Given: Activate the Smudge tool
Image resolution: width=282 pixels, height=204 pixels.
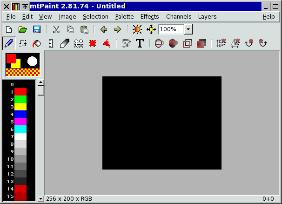Looking at the screenshot, I should 65,43.
